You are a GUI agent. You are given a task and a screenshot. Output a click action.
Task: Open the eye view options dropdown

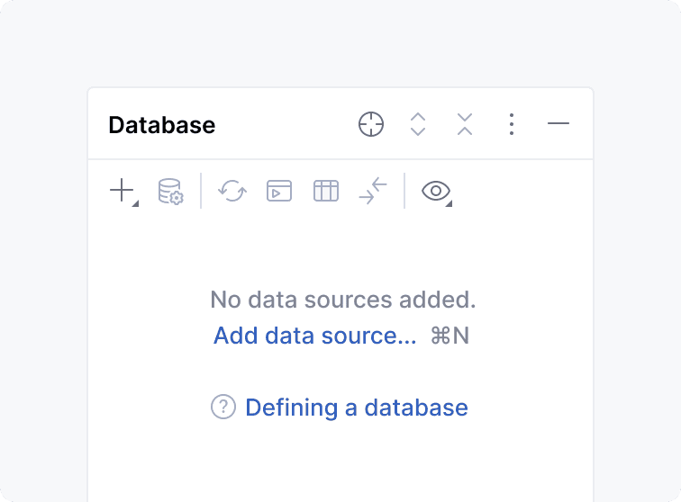(437, 192)
